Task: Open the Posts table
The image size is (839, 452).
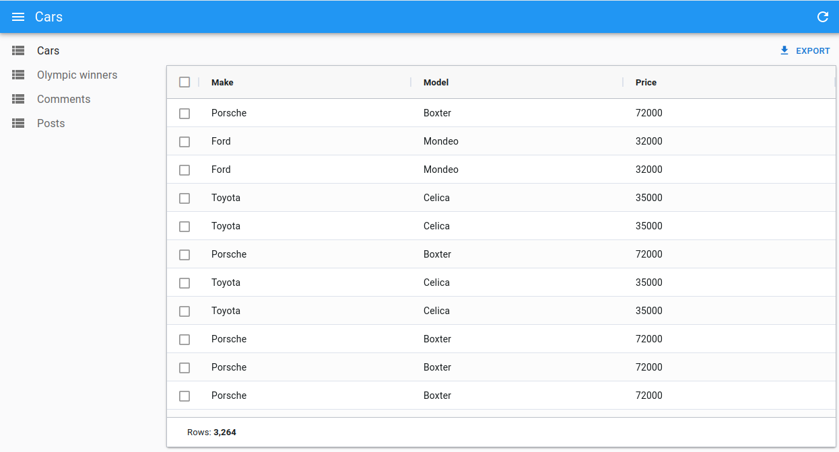Action: pos(51,123)
